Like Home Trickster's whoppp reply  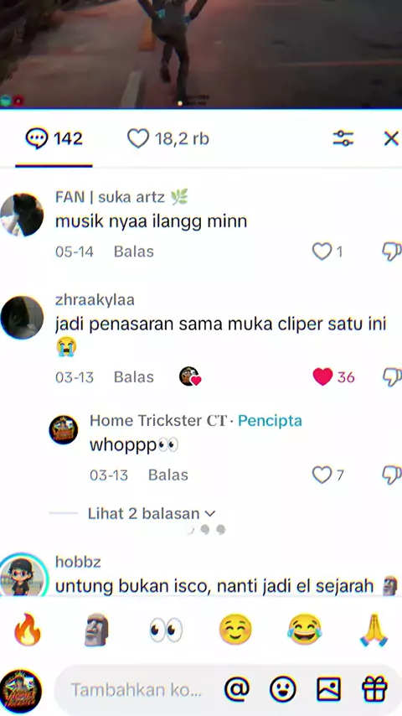[x=322, y=475]
